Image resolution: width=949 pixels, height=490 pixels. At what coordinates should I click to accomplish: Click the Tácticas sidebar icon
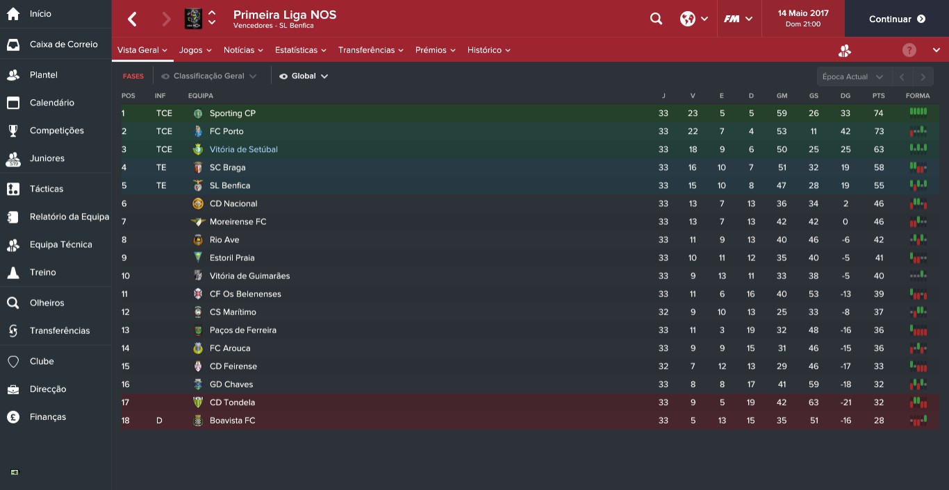coord(13,189)
